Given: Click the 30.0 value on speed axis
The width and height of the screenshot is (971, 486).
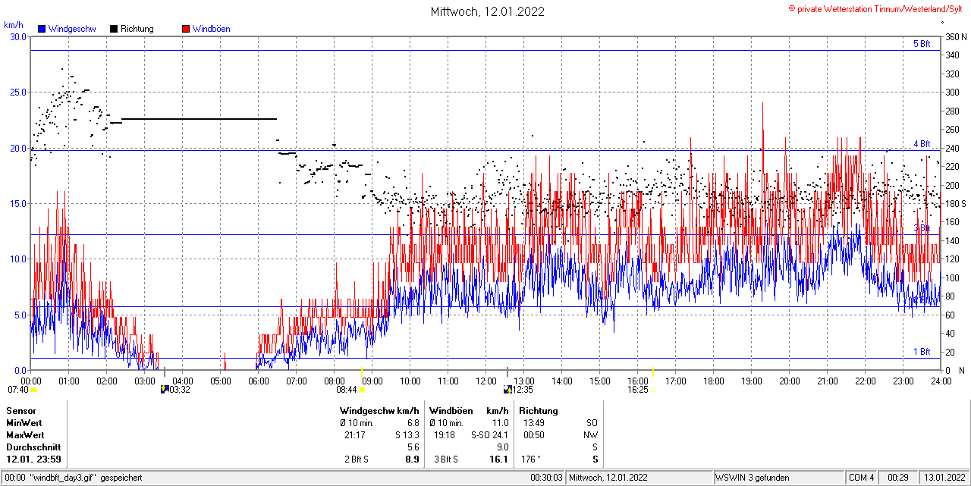Looking at the screenshot, I should click(x=17, y=36).
